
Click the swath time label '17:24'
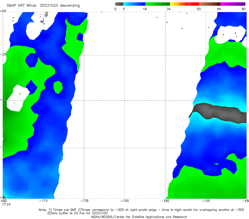[6, 205]
